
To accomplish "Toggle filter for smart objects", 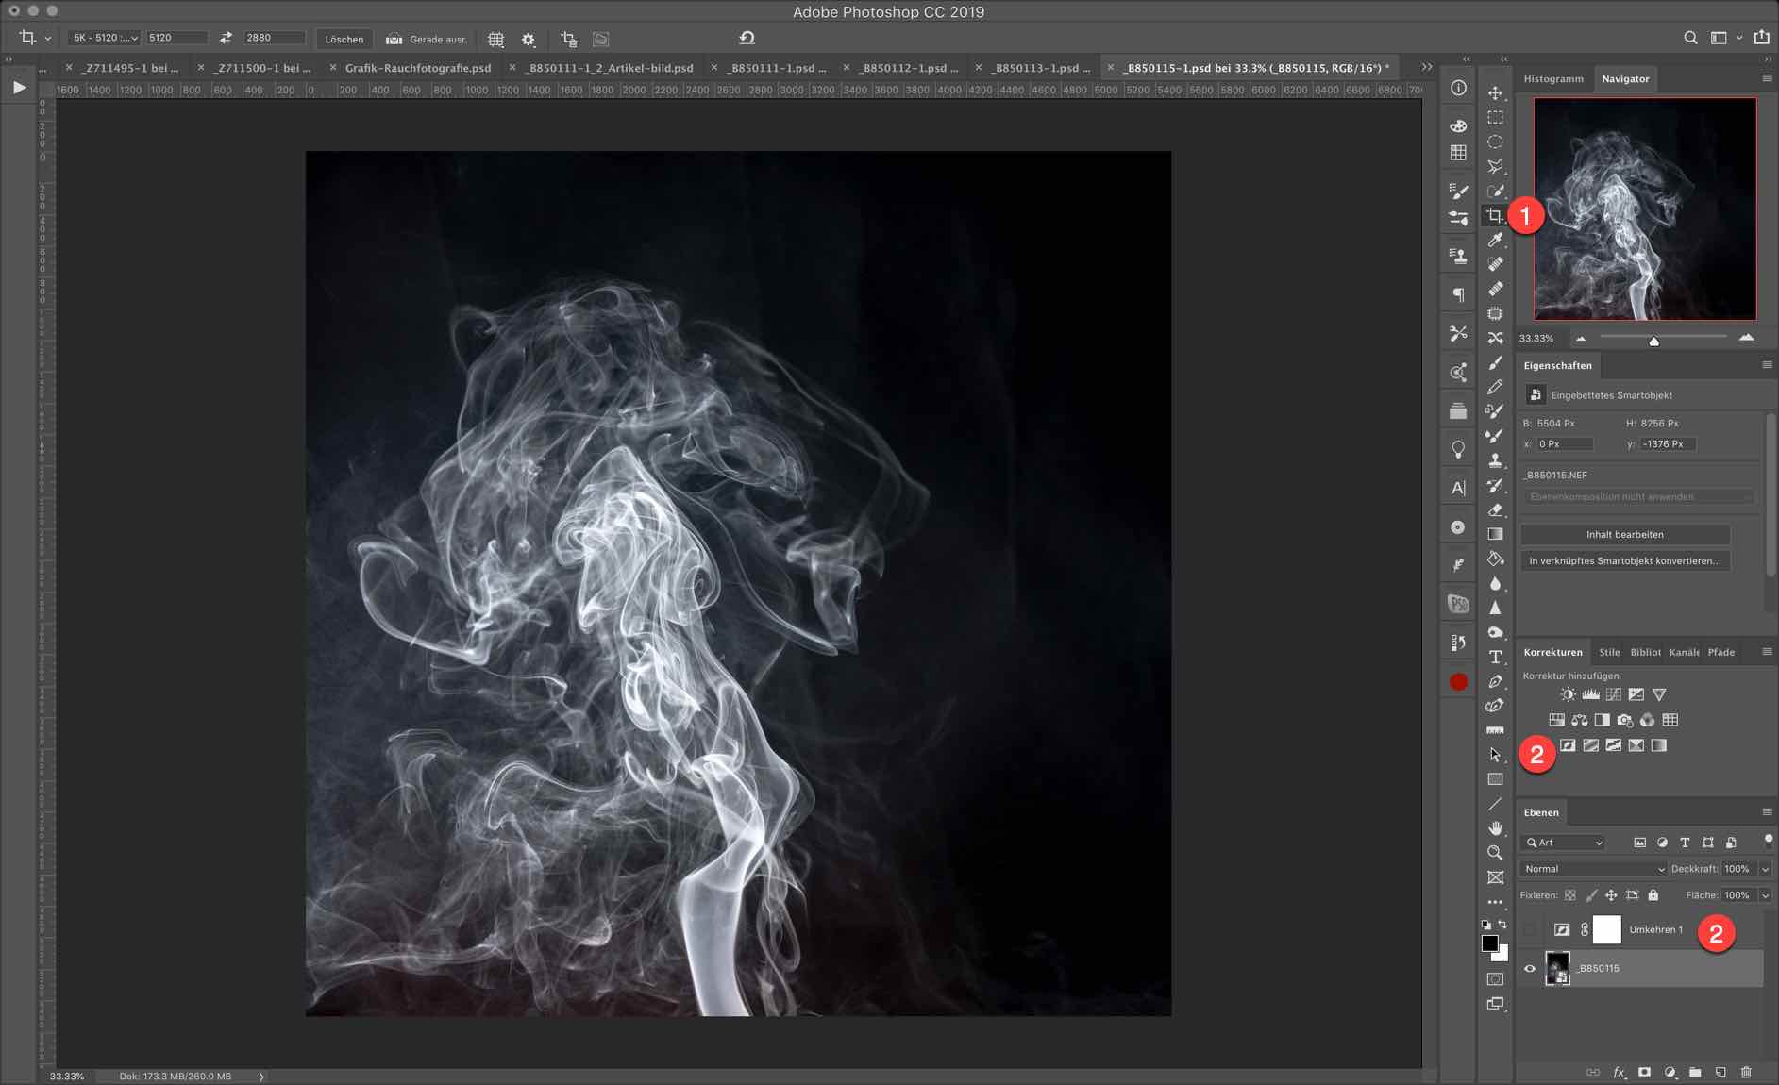I will click(x=1730, y=843).
